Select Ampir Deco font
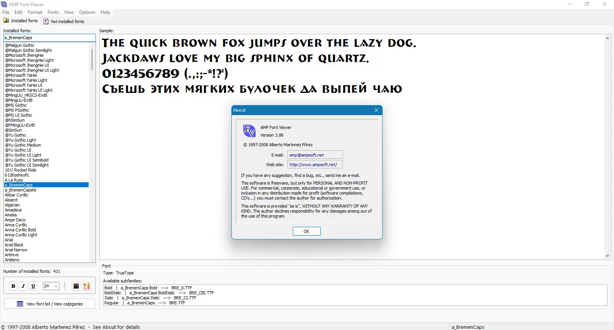 46,220
